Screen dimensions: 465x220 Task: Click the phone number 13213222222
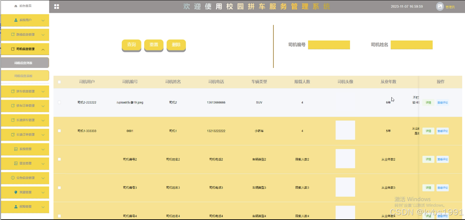(216, 131)
